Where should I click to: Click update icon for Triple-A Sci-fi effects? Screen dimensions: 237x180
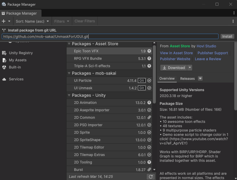point(149,66)
